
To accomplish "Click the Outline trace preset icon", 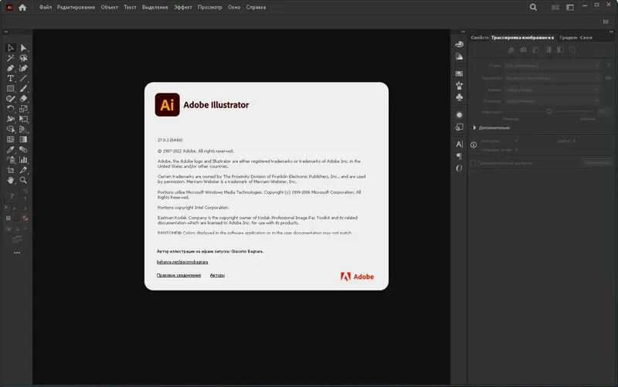I will coord(572,49).
